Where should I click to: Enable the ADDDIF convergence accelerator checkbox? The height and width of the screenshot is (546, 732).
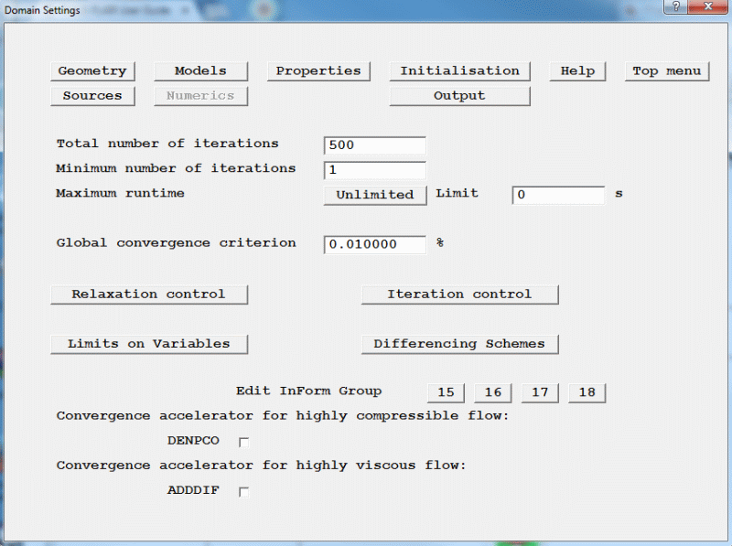point(243,491)
